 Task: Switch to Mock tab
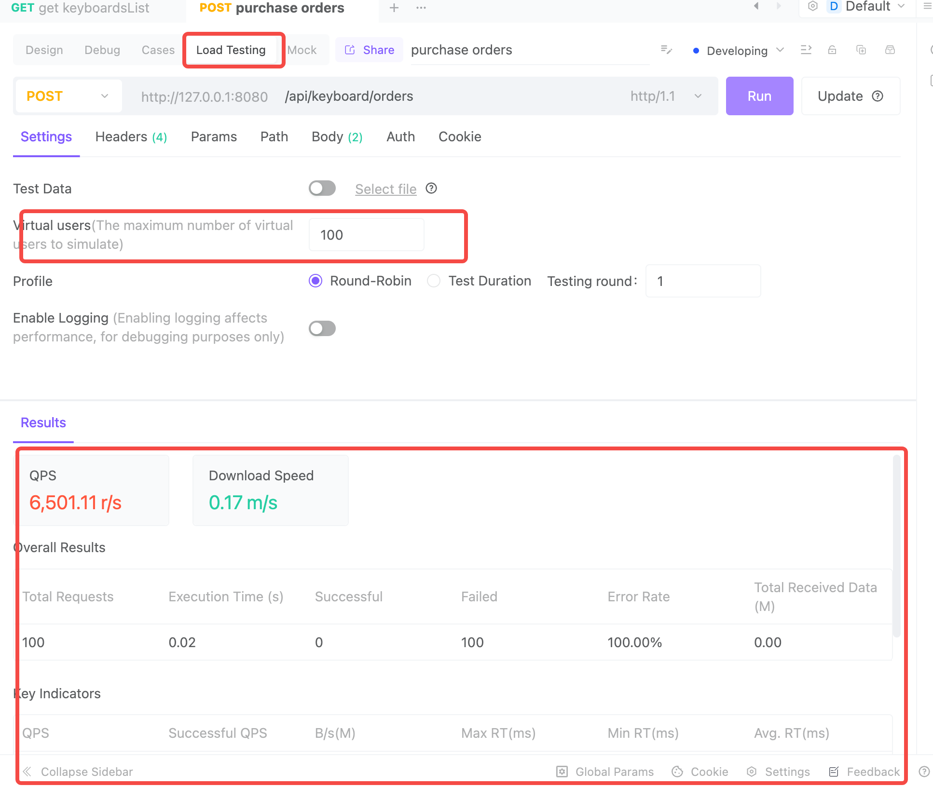[x=302, y=50]
